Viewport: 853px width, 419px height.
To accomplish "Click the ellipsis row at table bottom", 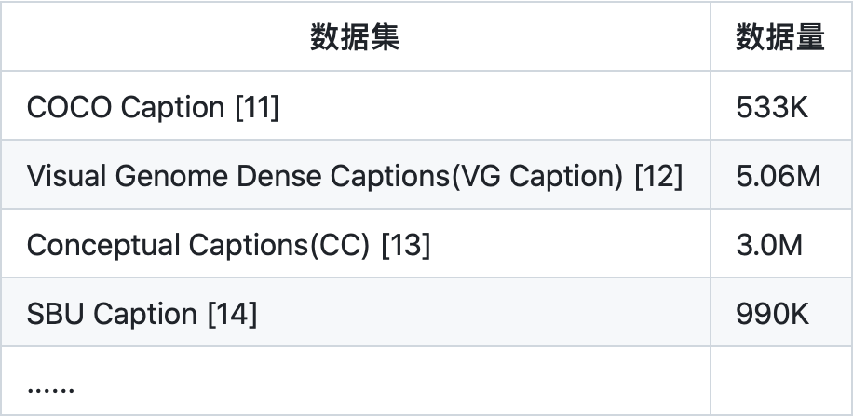I will (x=355, y=381).
